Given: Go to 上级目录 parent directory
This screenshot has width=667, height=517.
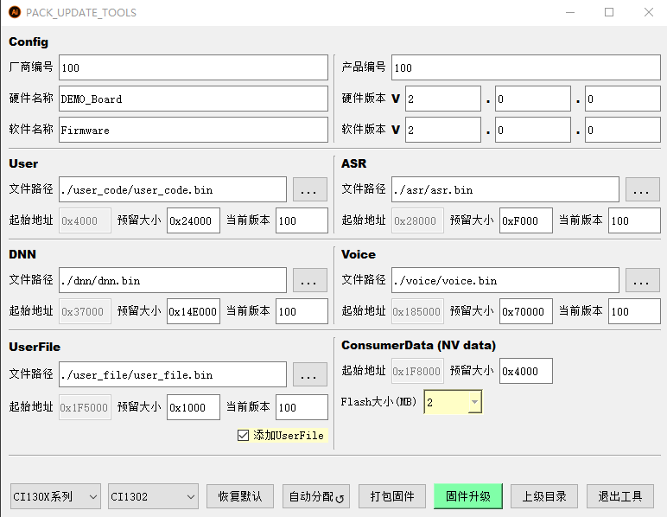Looking at the screenshot, I should pos(543,496).
